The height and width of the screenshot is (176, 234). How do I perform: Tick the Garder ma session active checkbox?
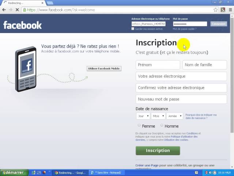tap(133, 29)
